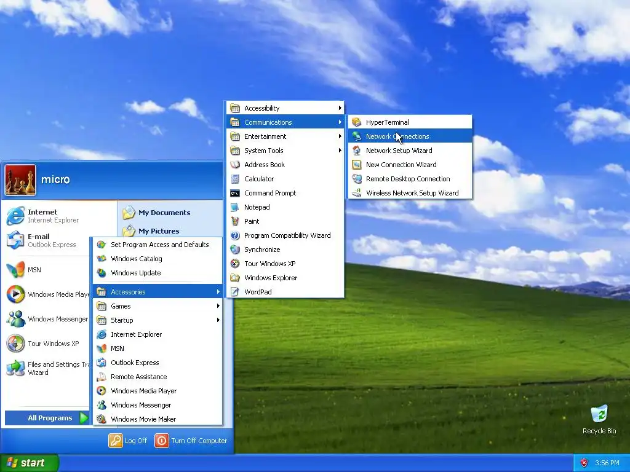Open Files and Settings Transfer Wizard
The width and height of the screenshot is (630, 472).
(x=47, y=368)
